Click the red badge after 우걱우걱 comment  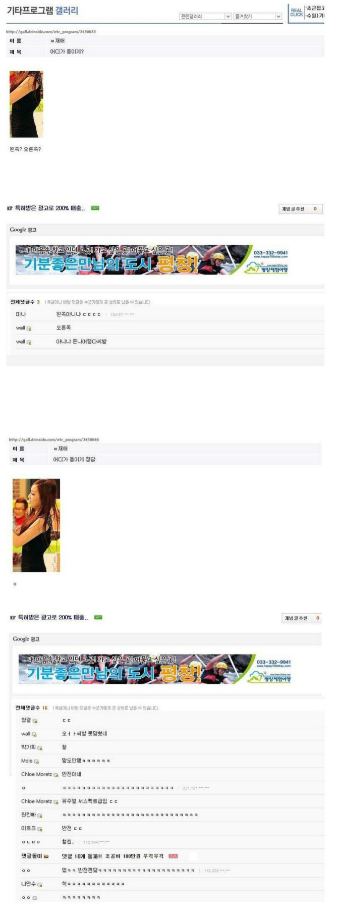coord(173,856)
